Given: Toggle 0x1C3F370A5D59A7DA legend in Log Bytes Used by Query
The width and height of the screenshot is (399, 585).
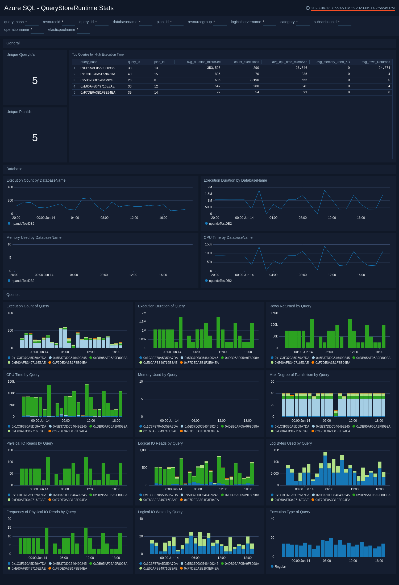Looking at the screenshot, I should (290, 495).
